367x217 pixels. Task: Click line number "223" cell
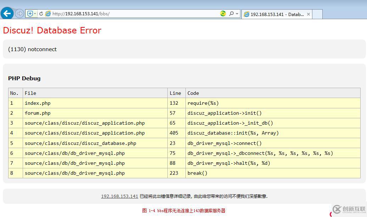(177, 173)
